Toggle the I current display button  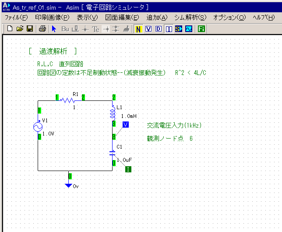click(x=169, y=29)
